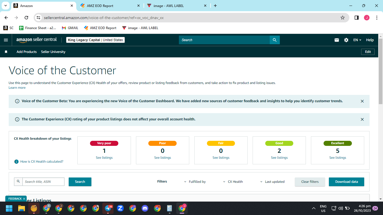Click the Chrome address bar URL
The image size is (383, 215).
(x=104, y=18)
